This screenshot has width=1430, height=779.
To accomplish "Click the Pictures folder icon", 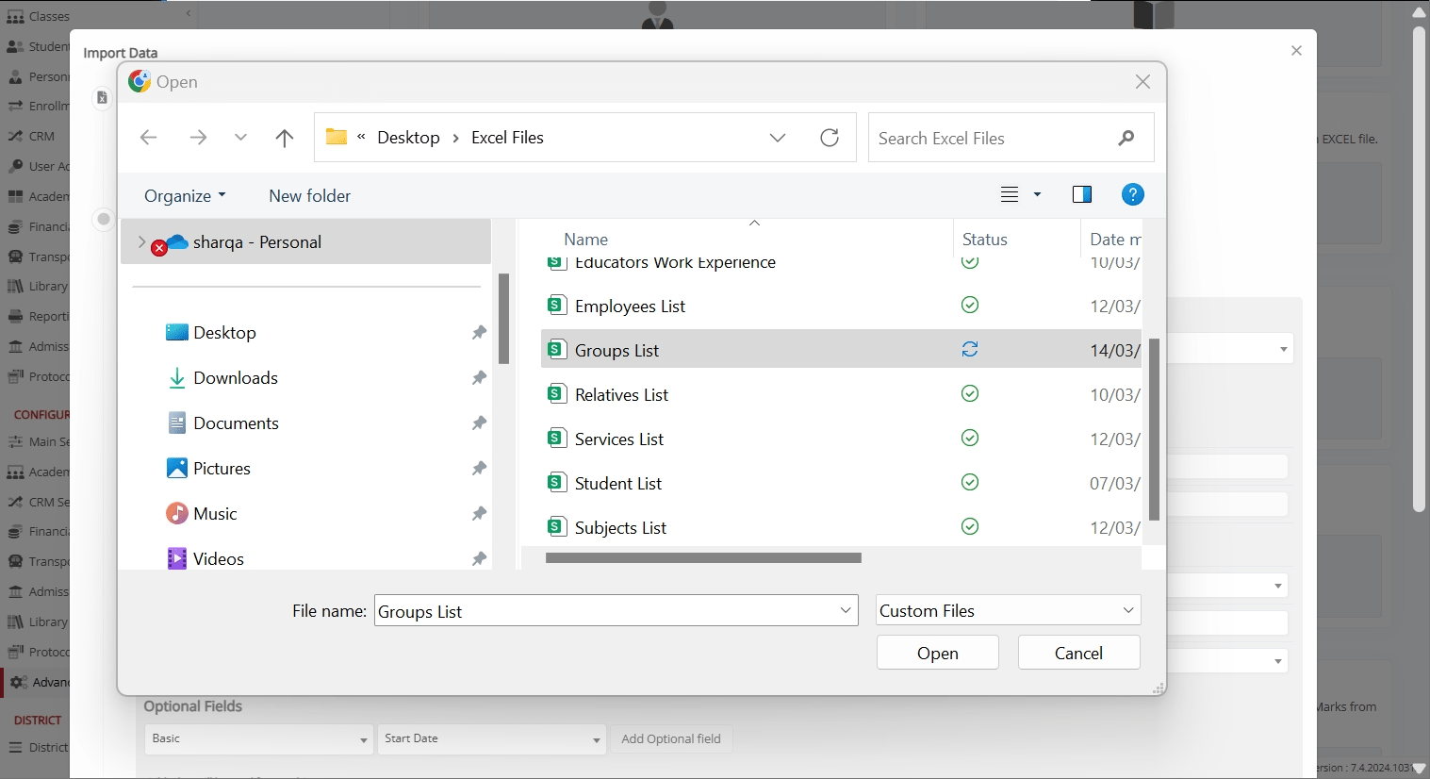I will pyautogui.click(x=176, y=469).
